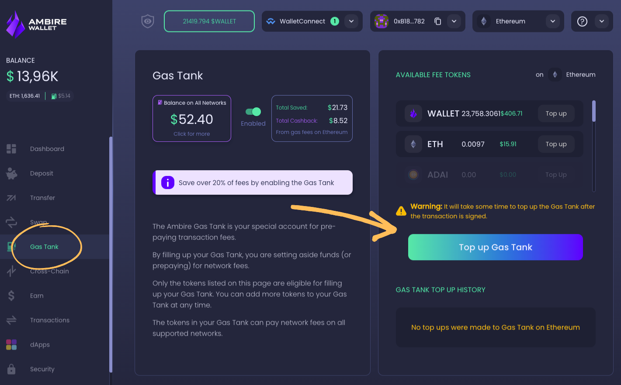Click the Security lock icon

(x=11, y=369)
